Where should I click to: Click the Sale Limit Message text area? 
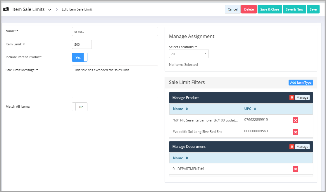(115, 82)
